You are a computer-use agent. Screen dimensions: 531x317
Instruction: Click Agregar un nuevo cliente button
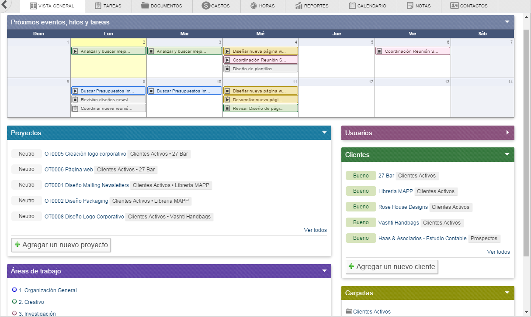coord(392,266)
